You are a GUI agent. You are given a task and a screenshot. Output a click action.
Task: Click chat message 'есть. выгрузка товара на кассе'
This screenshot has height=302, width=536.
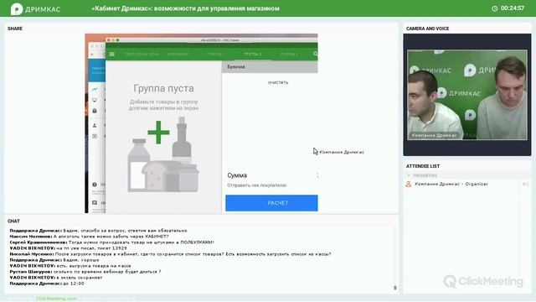tap(70, 266)
